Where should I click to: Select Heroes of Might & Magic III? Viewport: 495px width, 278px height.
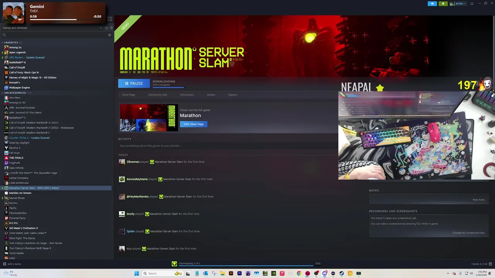[x=32, y=78]
